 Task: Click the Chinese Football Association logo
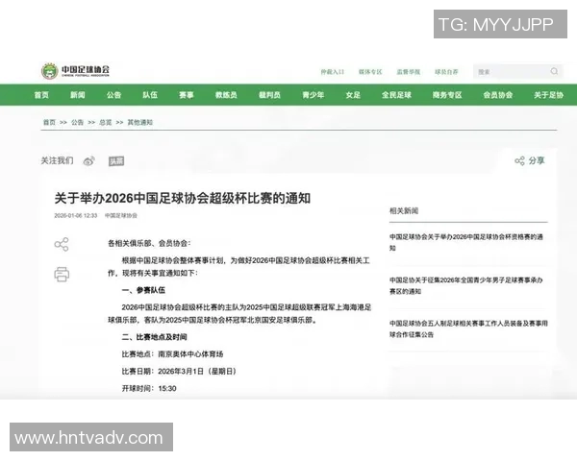pyautogui.click(x=75, y=70)
